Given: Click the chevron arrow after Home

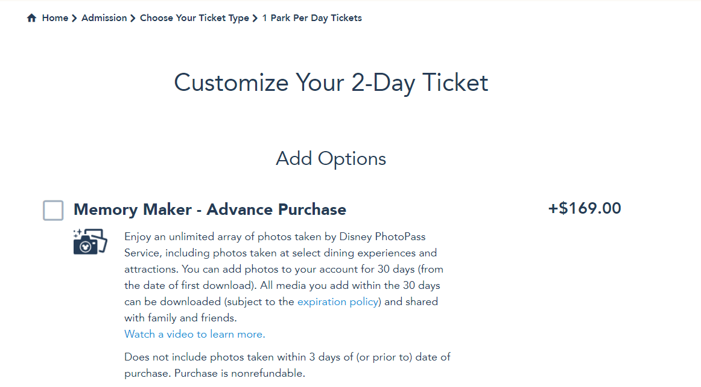Looking at the screenshot, I should point(75,18).
